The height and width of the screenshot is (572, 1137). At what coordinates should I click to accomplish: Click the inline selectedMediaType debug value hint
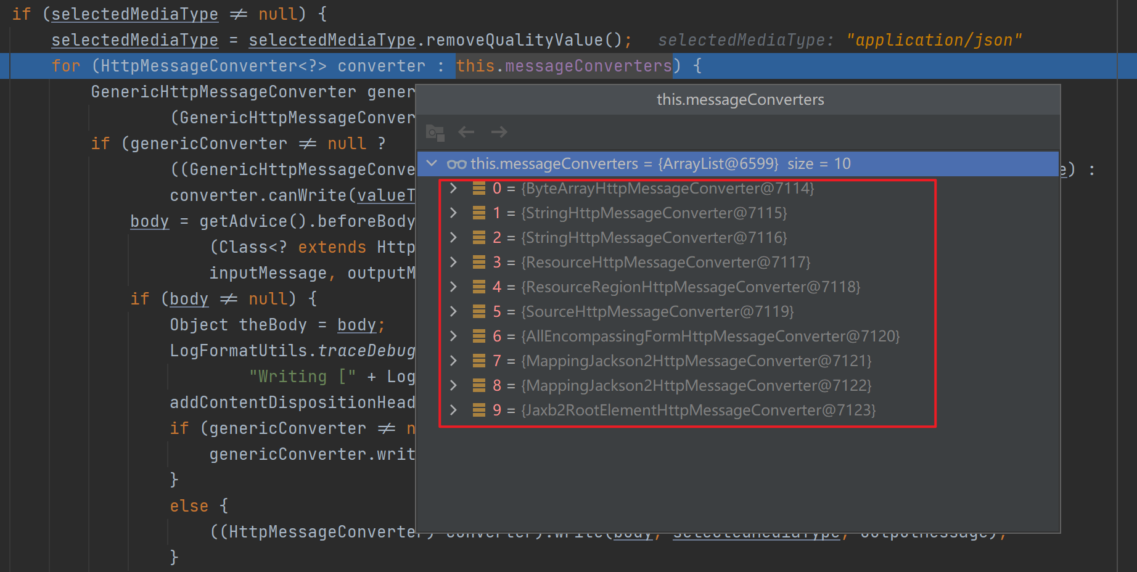(840, 41)
